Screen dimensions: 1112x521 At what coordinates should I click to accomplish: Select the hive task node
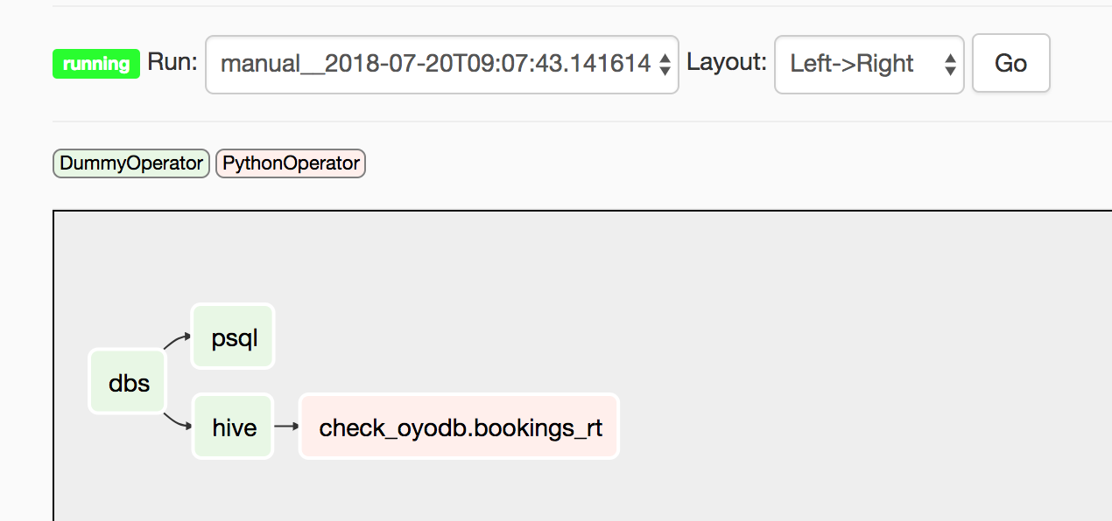pyautogui.click(x=233, y=427)
